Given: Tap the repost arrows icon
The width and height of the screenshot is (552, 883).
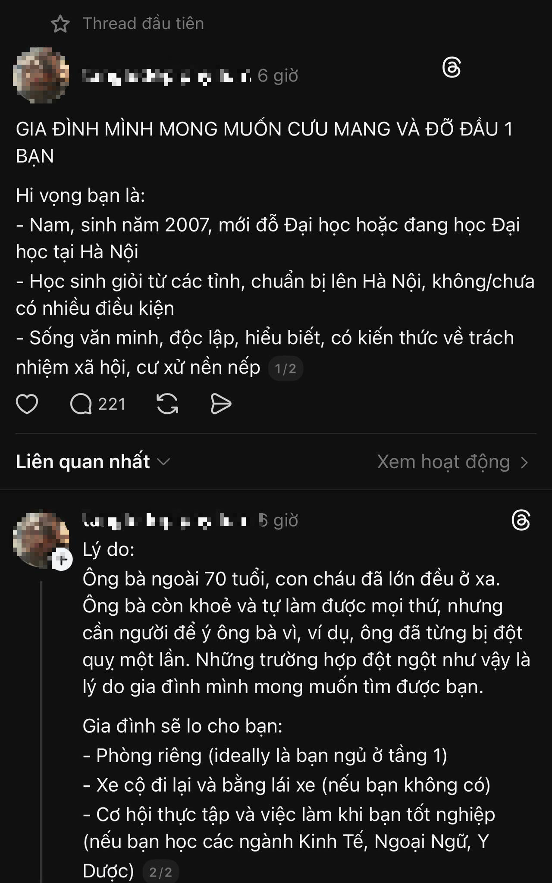Looking at the screenshot, I should [x=167, y=404].
